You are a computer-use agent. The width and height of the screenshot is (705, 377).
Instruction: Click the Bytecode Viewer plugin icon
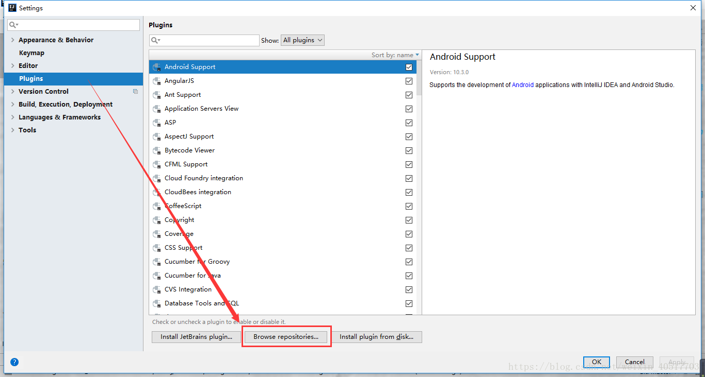pyautogui.click(x=157, y=150)
